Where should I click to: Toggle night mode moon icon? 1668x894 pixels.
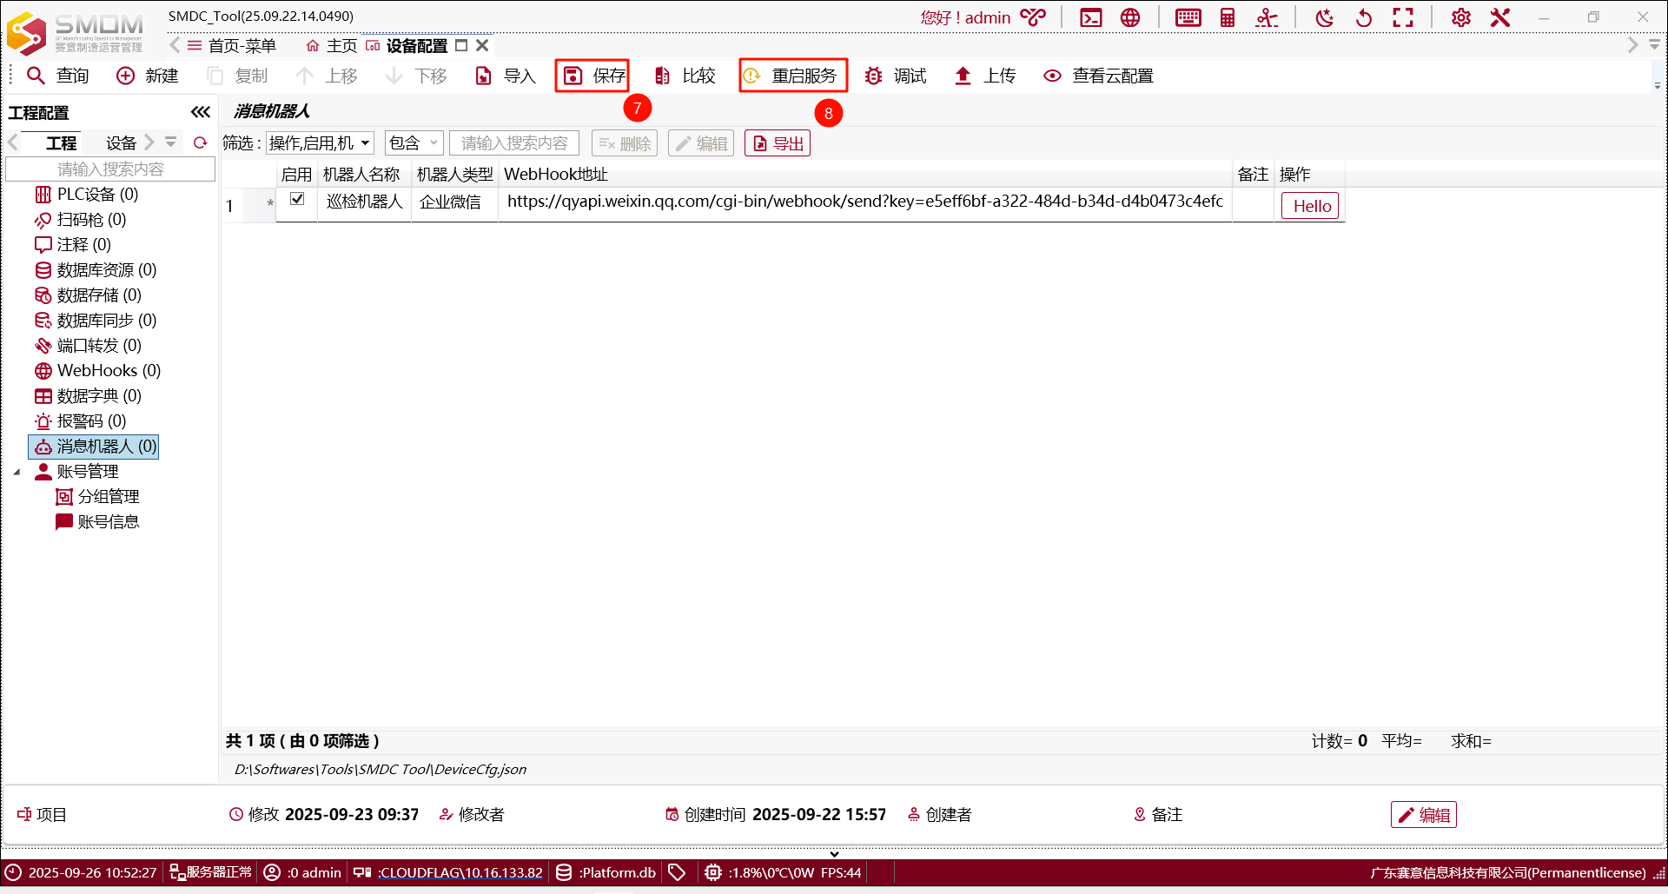[x=1324, y=17]
